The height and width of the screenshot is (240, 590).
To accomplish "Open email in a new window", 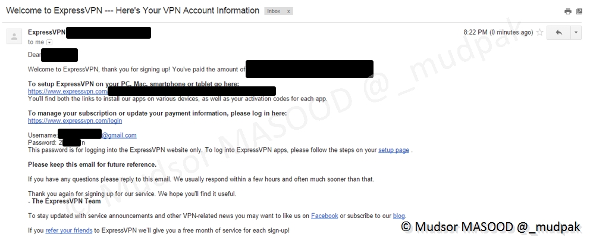I will click(x=579, y=11).
